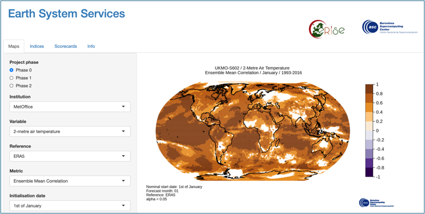Click the darkest purple swatch at the colorbar bottom

pos(370,172)
